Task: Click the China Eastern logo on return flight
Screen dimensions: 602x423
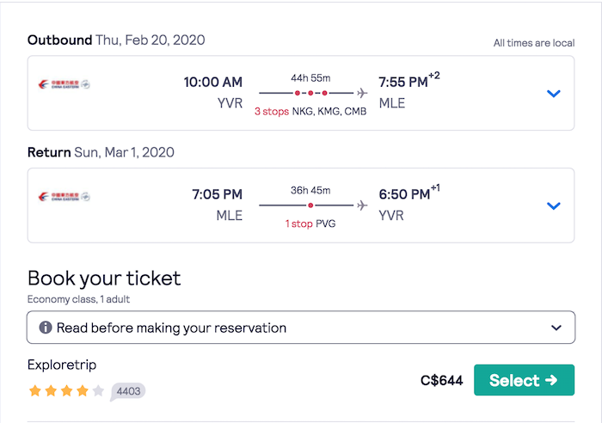Action: click(64, 197)
